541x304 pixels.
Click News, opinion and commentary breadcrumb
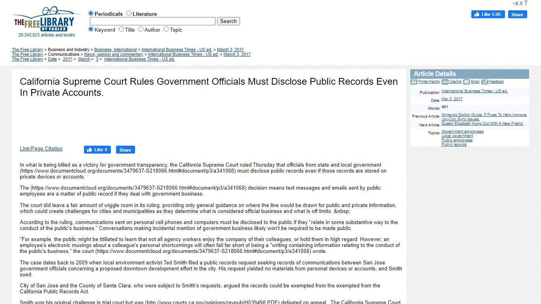pos(114,55)
